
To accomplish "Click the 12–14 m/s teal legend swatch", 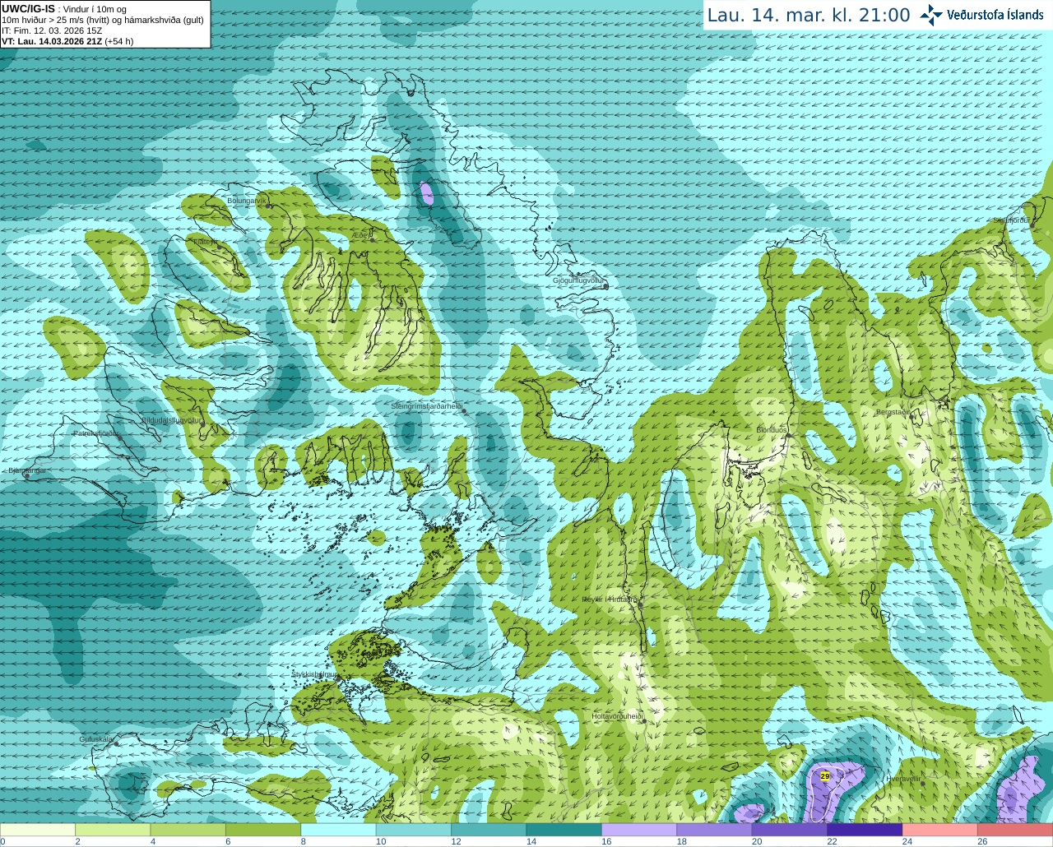I will 489,830.
